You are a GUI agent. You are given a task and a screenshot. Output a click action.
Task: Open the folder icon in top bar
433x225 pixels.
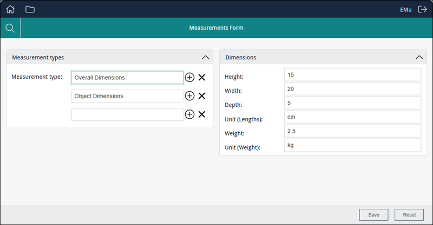30,9
